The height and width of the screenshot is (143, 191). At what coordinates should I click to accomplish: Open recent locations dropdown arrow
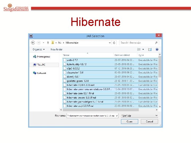(44, 43)
